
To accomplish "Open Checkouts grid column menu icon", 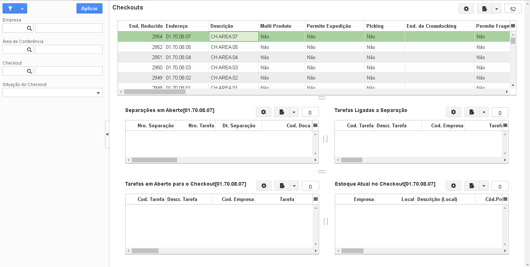I will point(513,26).
